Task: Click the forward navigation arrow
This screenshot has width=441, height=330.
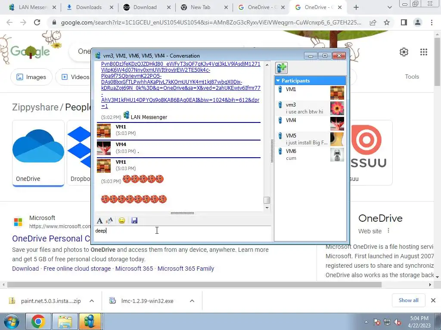Action: [23, 22]
